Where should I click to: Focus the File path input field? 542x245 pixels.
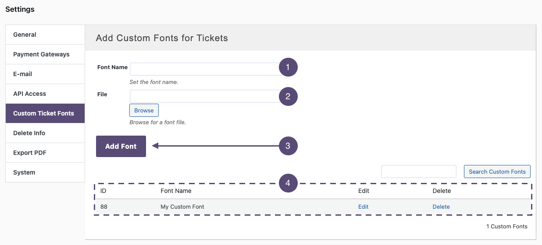pos(204,96)
